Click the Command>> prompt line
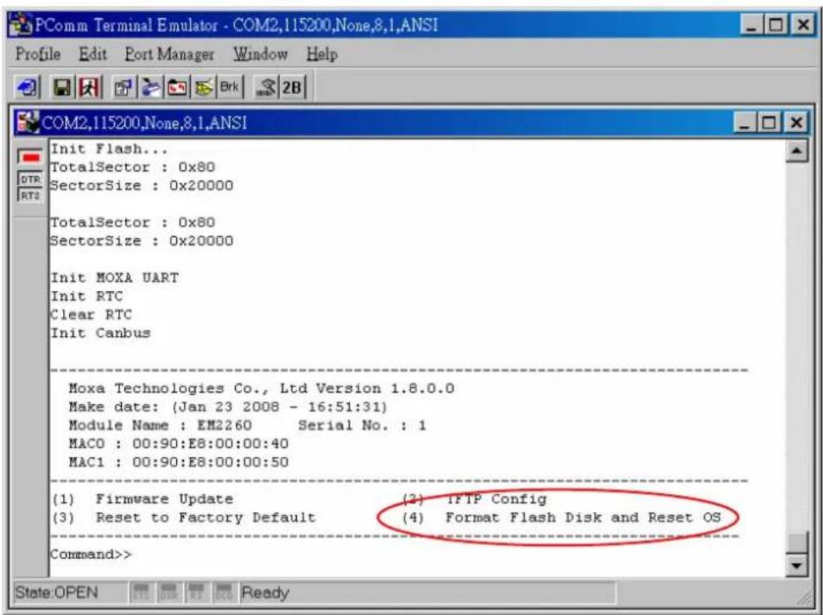823x615 pixels. 91,554
